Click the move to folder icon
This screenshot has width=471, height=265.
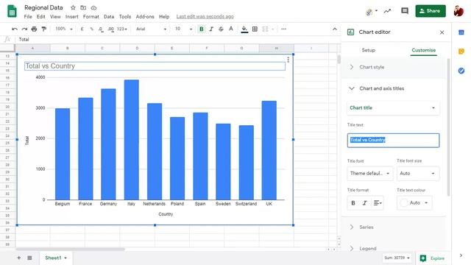pos(83,7)
